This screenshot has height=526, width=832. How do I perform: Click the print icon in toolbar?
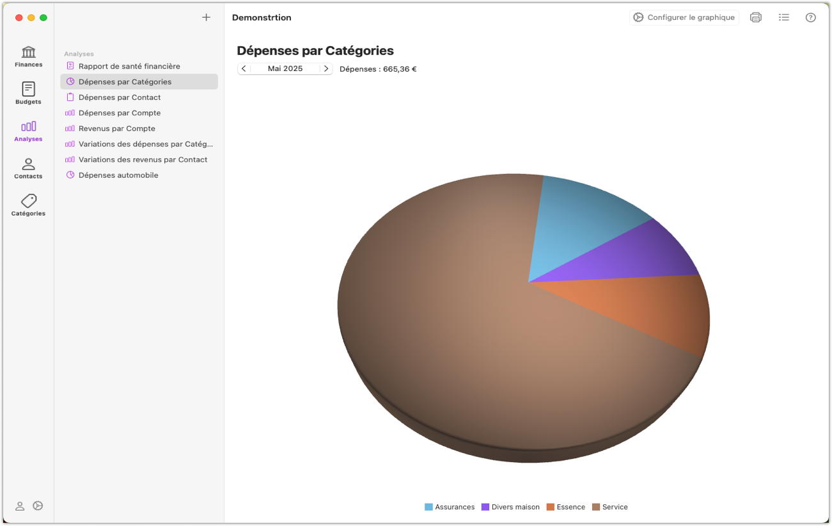(x=756, y=17)
